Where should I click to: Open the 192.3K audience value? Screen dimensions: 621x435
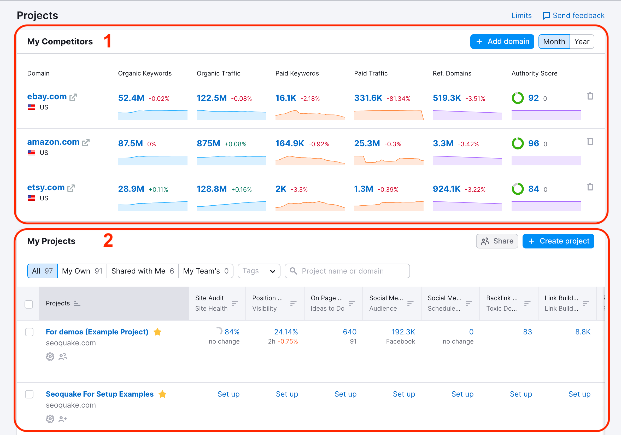[x=403, y=332]
